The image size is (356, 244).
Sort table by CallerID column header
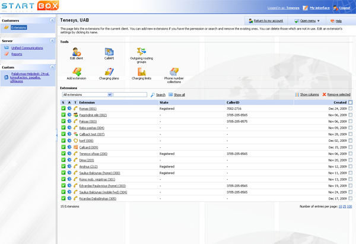[233, 103]
